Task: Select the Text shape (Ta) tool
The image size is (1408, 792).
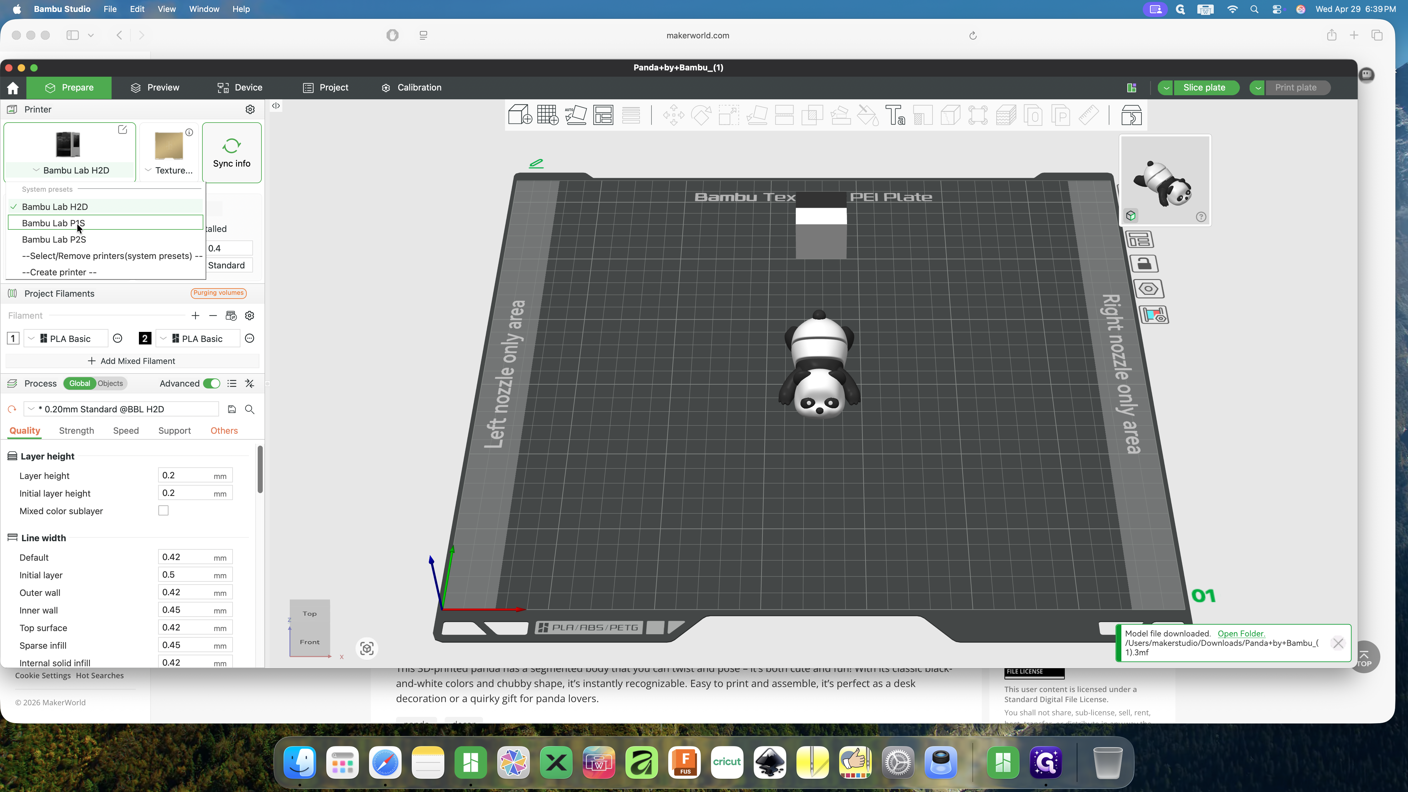Action: tap(895, 115)
